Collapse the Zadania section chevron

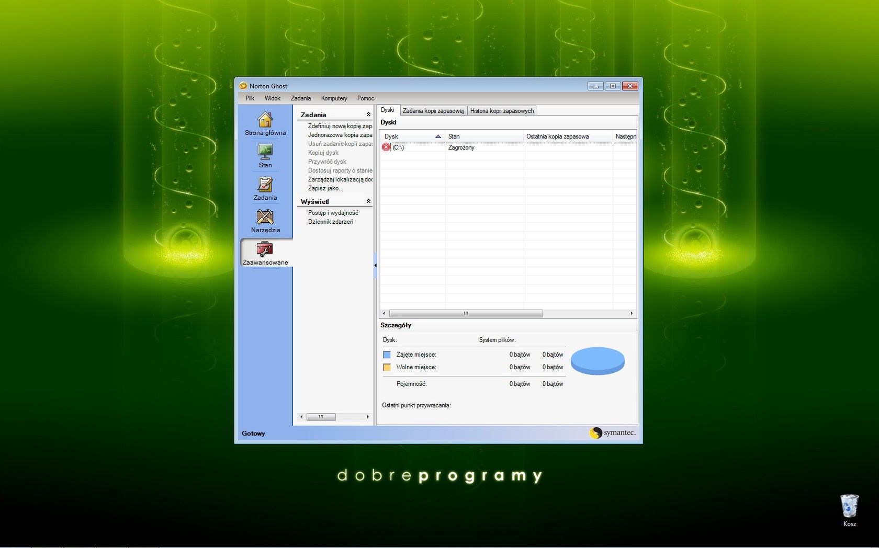(368, 115)
